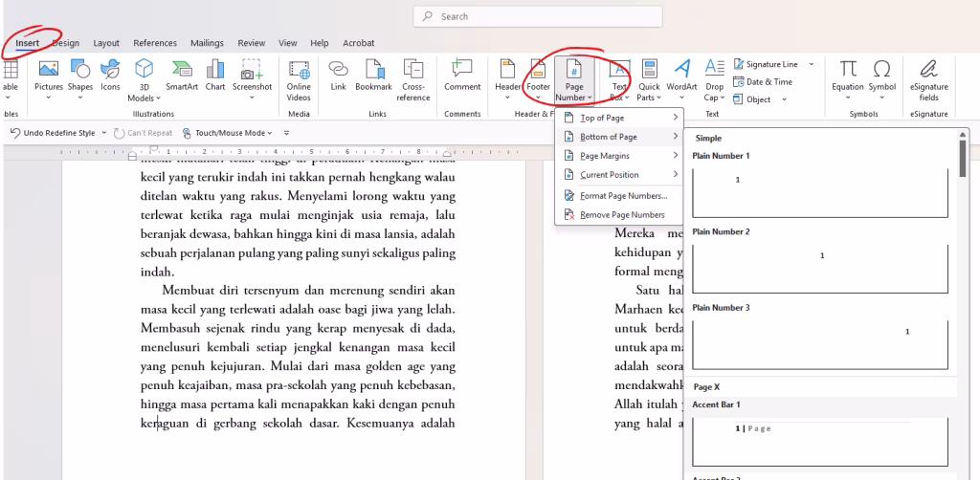The height and width of the screenshot is (480, 980).
Task: Click the first line indent ruler marker
Action: tap(154, 148)
